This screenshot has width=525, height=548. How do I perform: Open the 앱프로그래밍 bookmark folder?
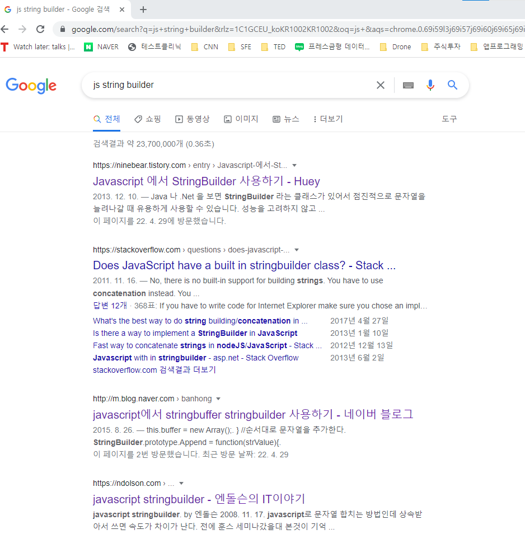click(x=496, y=47)
